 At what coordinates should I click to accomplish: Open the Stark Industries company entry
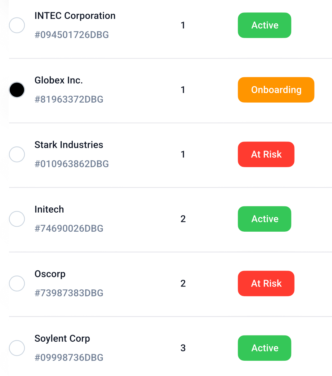(69, 145)
